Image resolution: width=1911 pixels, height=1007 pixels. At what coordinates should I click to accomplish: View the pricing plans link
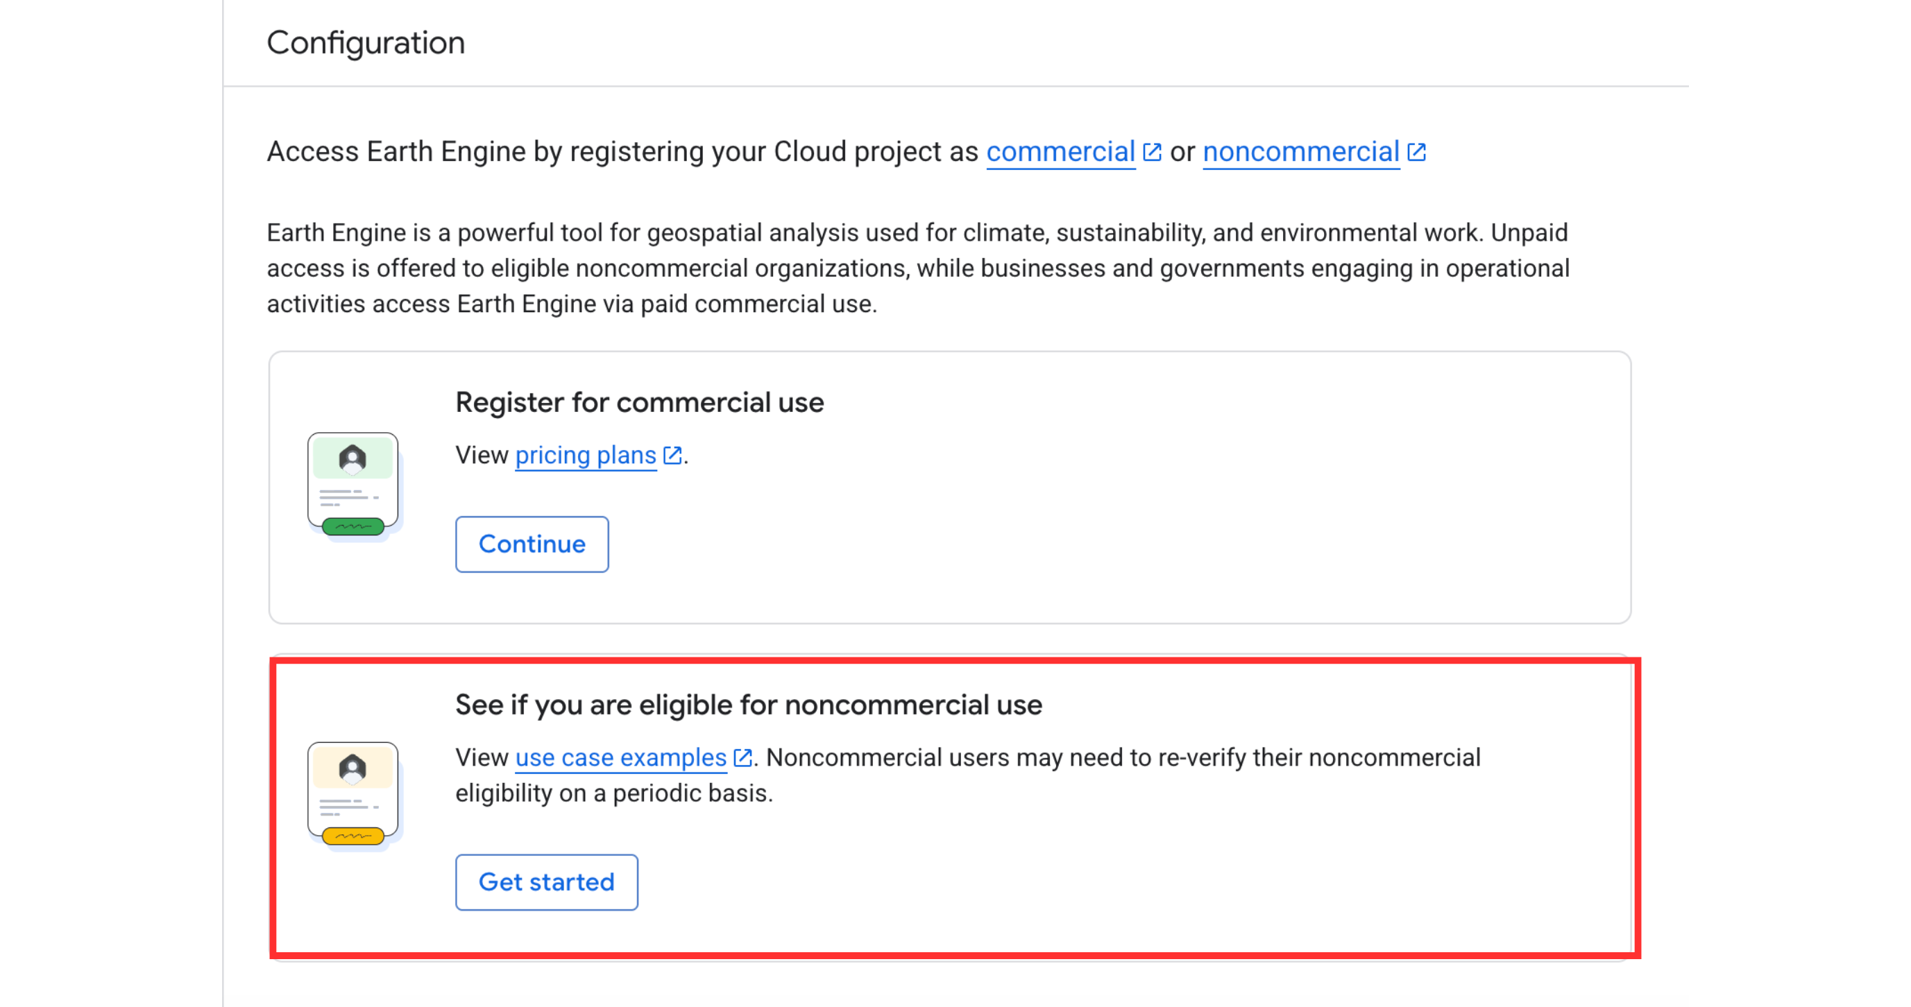coord(586,456)
